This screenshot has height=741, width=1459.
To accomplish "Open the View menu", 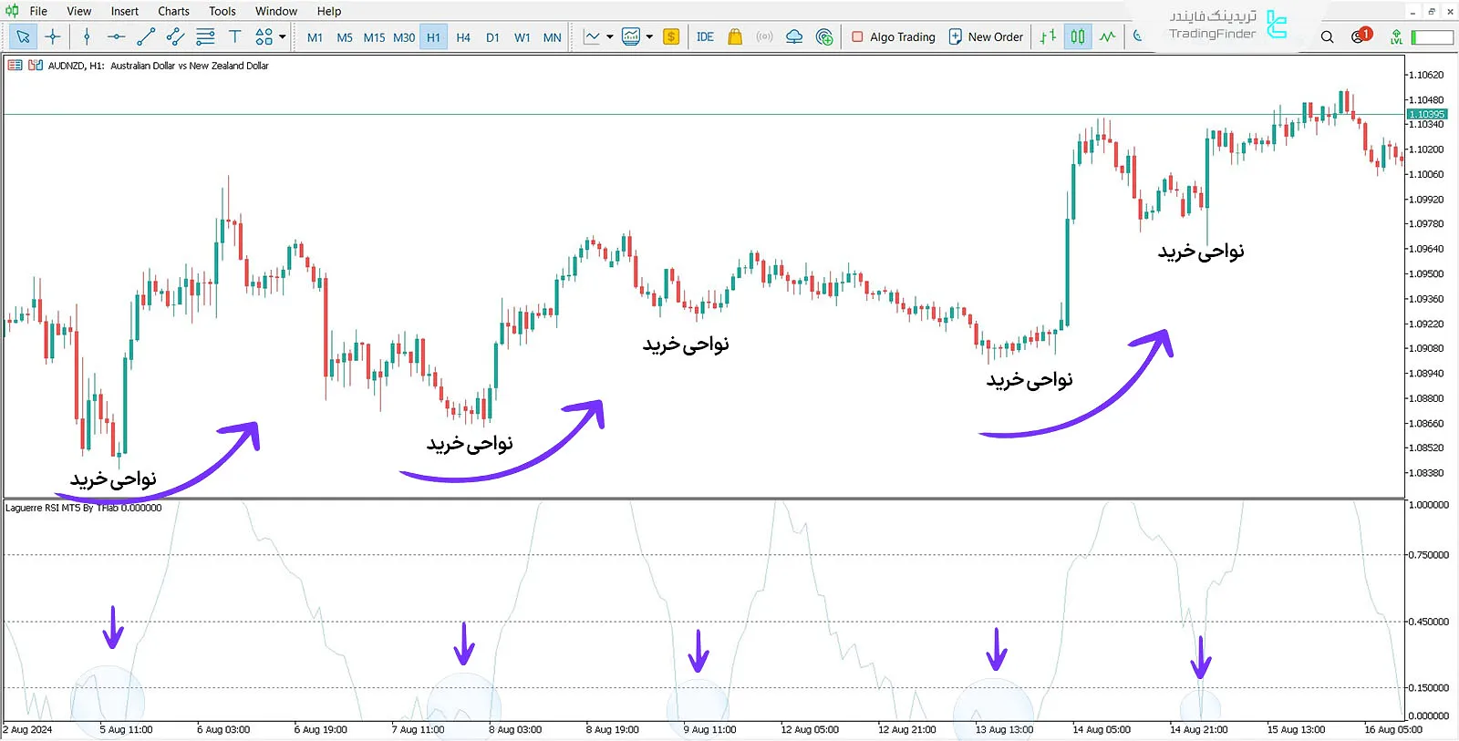I will 79,11.
